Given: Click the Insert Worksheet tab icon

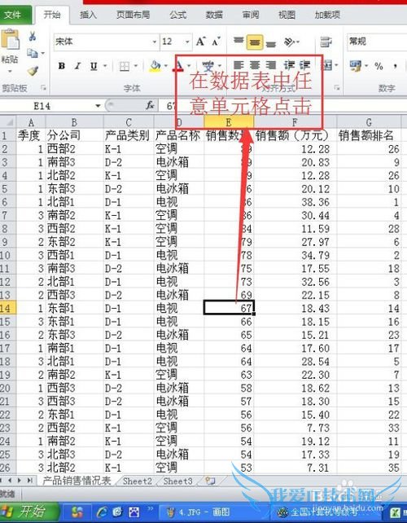Looking at the screenshot, I should [210, 481].
